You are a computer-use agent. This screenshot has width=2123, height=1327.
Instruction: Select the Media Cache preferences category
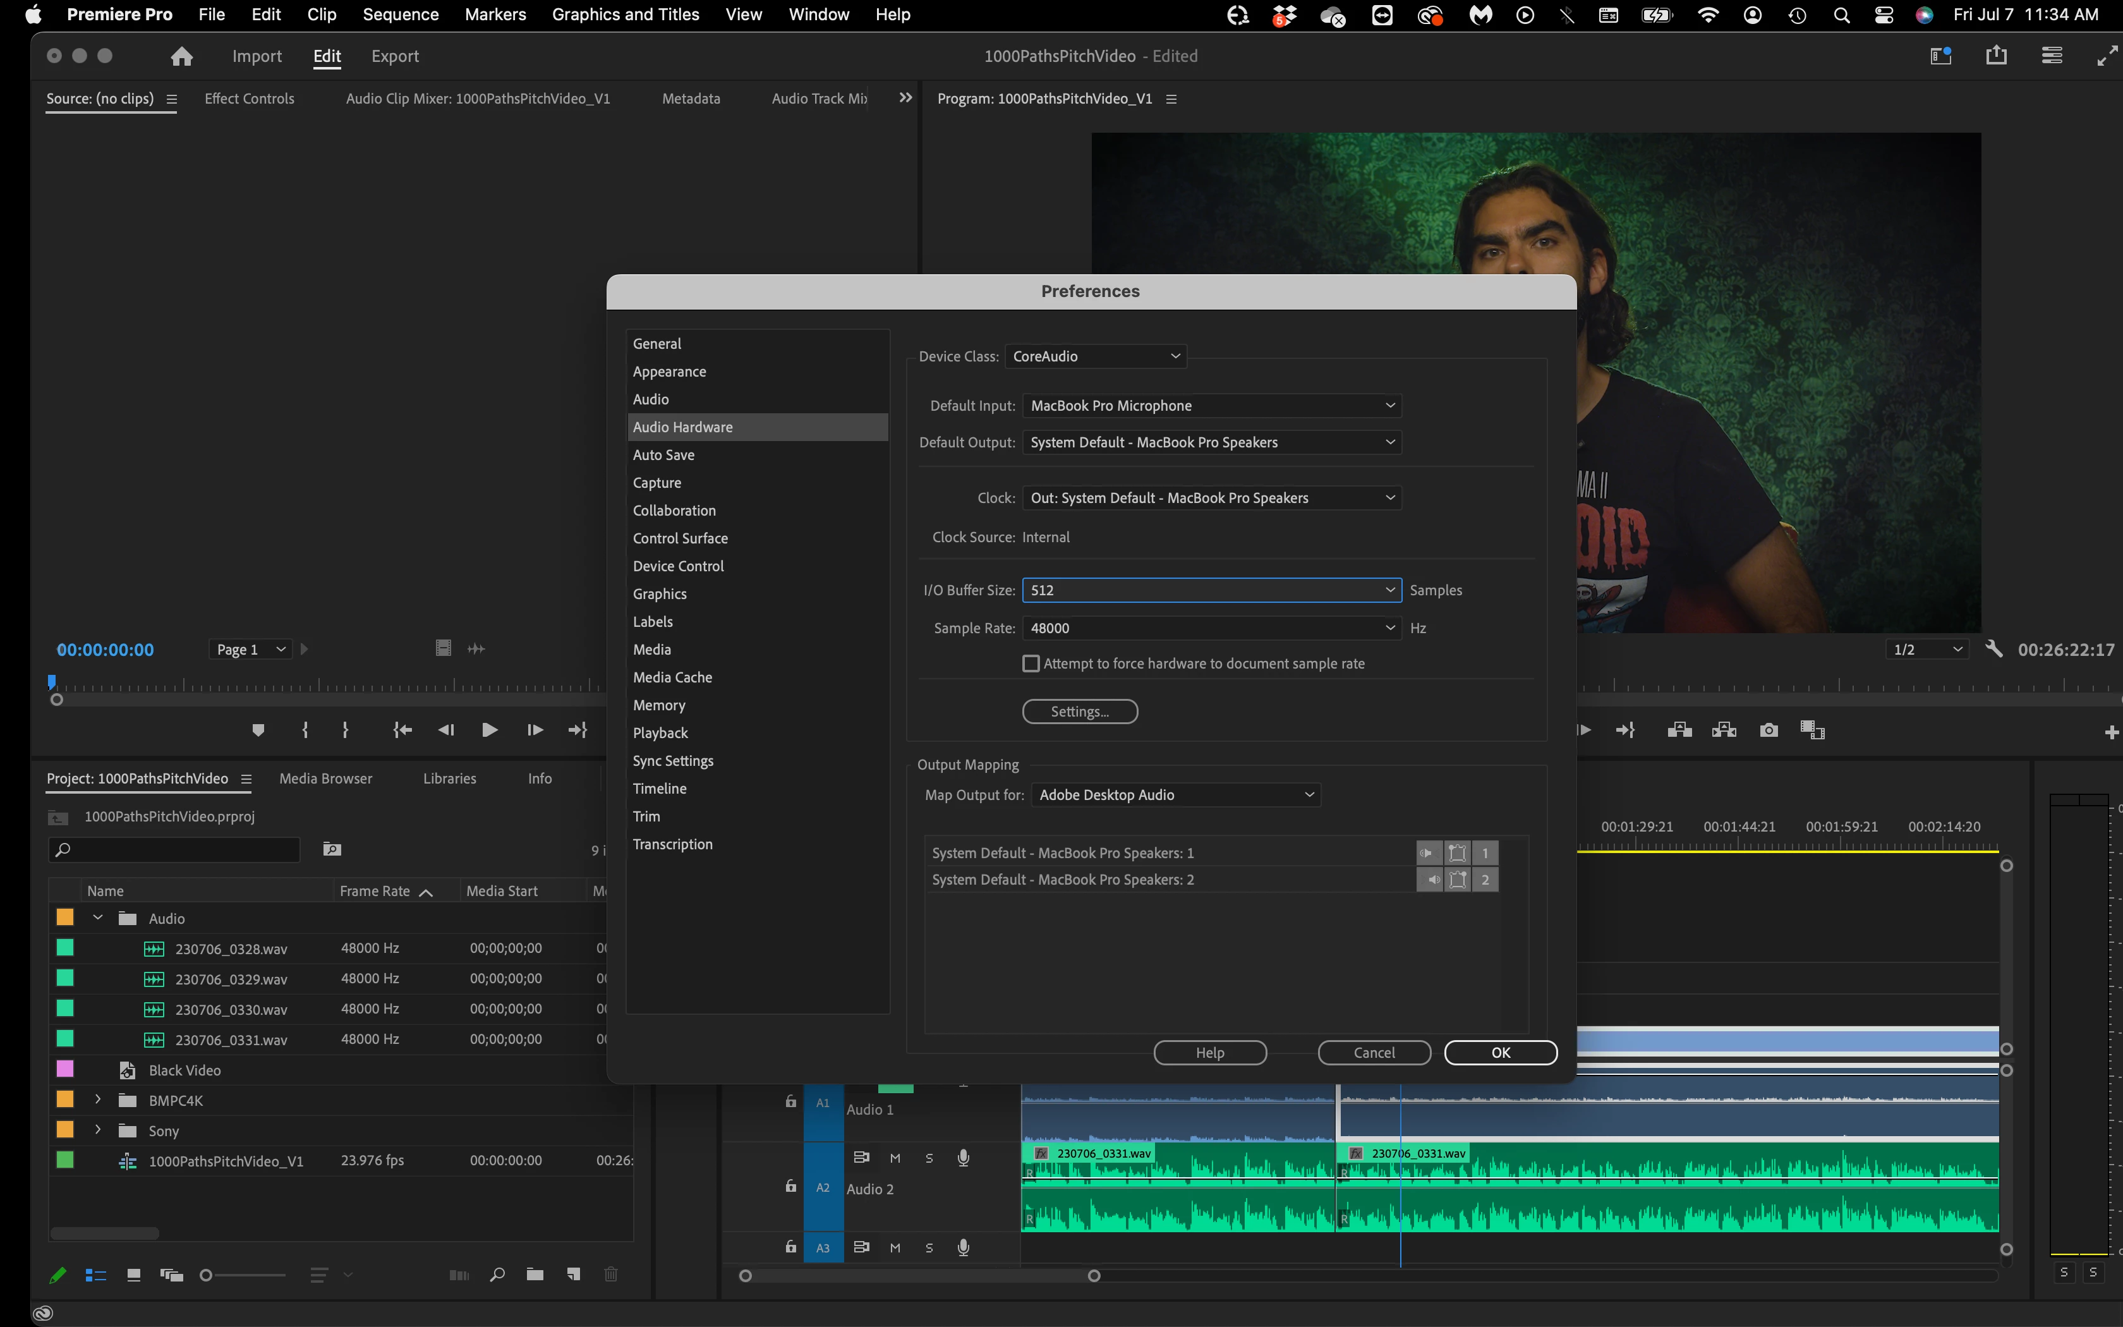pyautogui.click(x=672, y=677)
